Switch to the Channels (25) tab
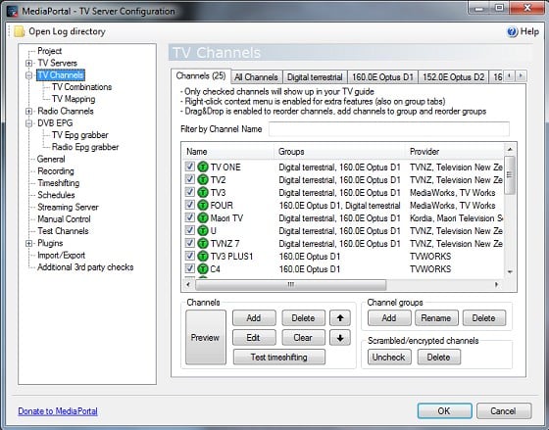The width and height of the screenshot is (549, 430). pos(201,76)
